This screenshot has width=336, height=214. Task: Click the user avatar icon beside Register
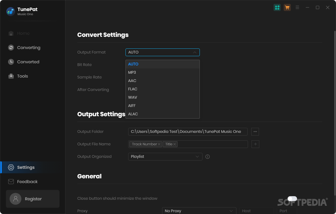(15, 199)
